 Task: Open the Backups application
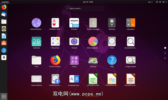click(x=112, y=23)
